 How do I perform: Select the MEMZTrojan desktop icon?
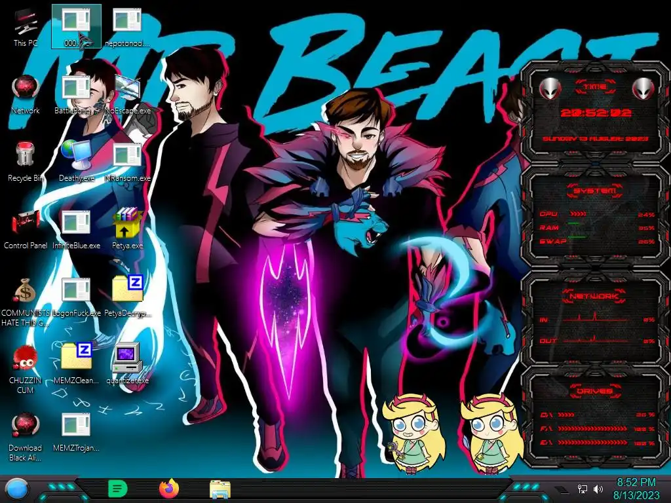pos(76,432)
